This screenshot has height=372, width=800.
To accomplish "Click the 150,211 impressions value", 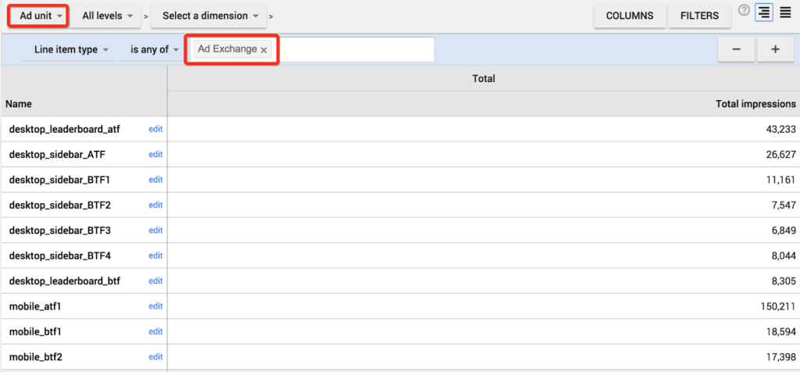I will [779, 306].
